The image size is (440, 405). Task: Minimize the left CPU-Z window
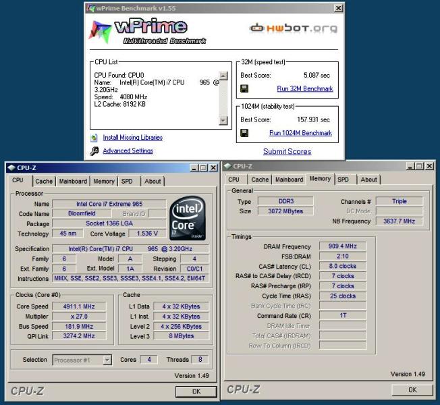click(x=194, y=168)
